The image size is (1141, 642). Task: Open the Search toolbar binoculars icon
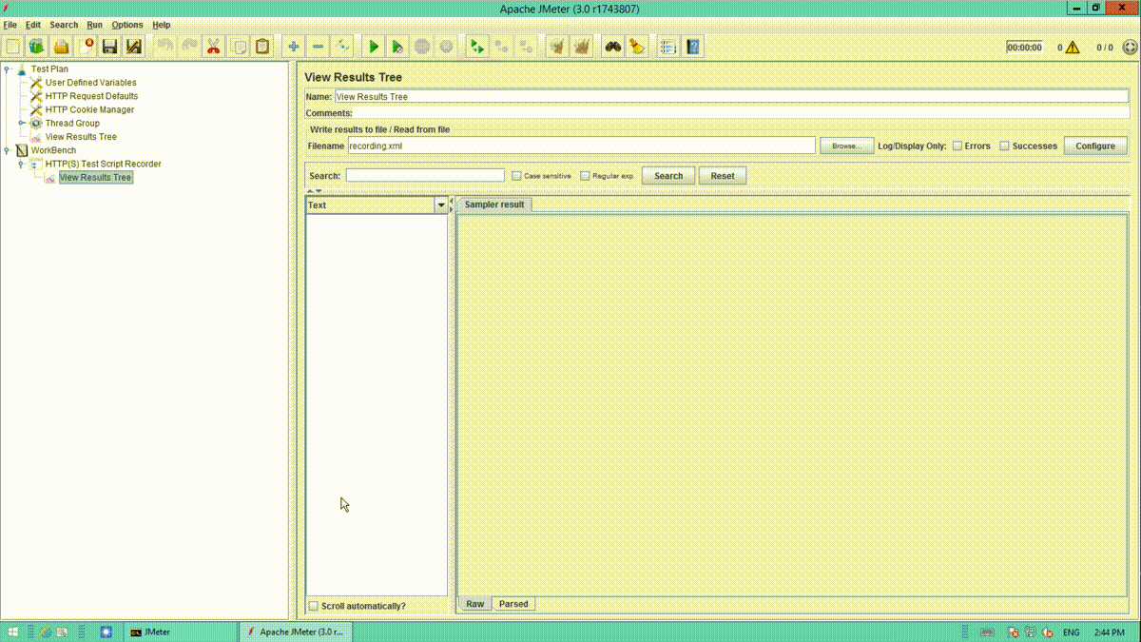(612, 46)
